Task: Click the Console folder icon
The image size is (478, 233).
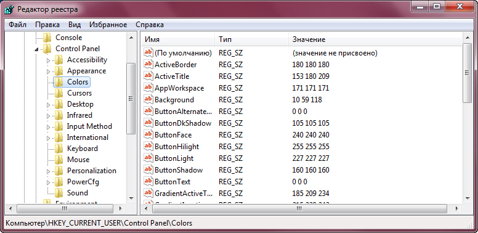Action: coord(47,38)
